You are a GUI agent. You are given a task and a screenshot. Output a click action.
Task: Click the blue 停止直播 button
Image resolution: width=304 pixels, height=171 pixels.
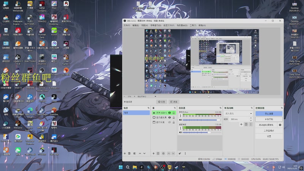[x=269, y=113]
